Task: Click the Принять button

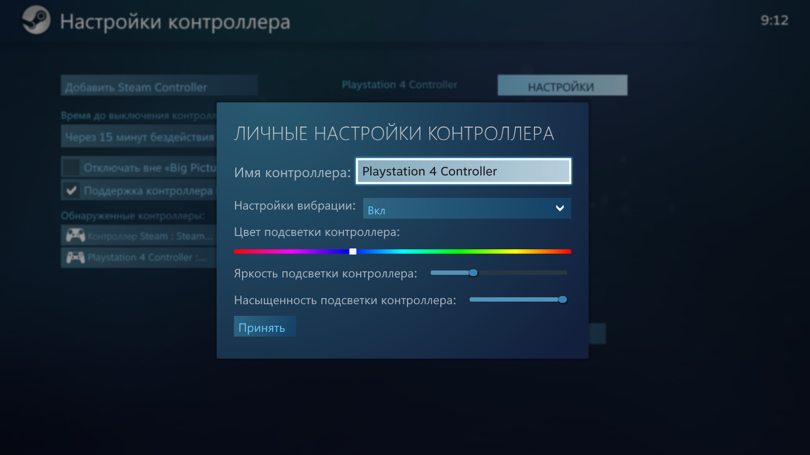Action: click(x=265, y=326)
